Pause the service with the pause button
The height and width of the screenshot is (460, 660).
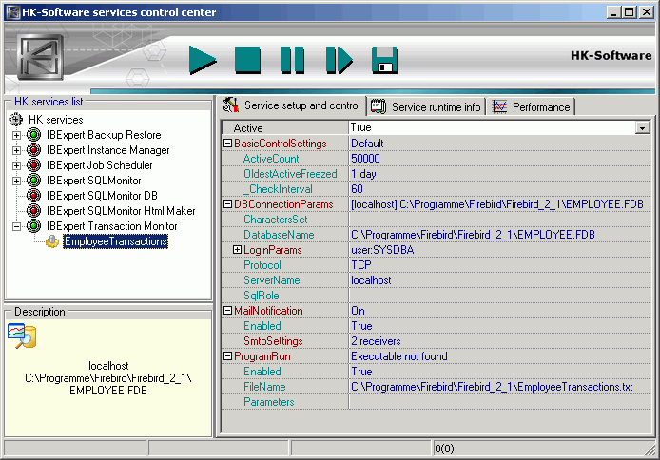coord(293,60)
